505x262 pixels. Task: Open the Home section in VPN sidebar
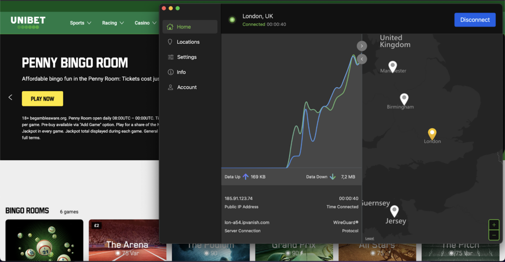pos(190,27)
